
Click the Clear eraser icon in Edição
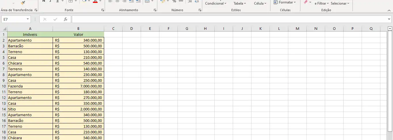pos(306,2)
